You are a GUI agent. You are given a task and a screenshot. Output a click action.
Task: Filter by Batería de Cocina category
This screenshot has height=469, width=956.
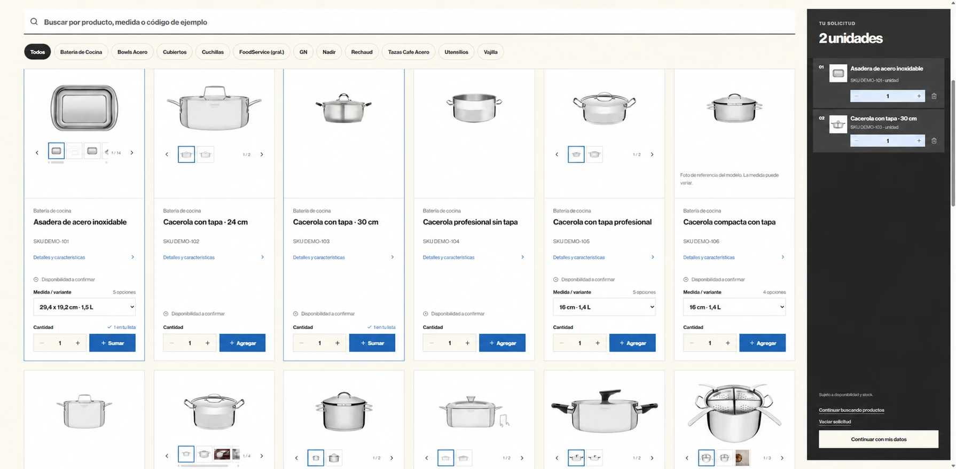point(81,52)
